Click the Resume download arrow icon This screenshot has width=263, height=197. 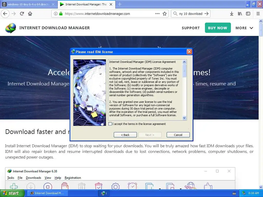[x=31, y=186]
